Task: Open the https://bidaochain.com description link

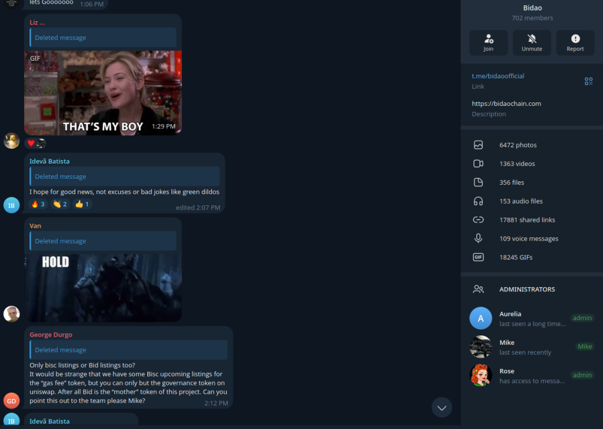Action: point(506,104)
